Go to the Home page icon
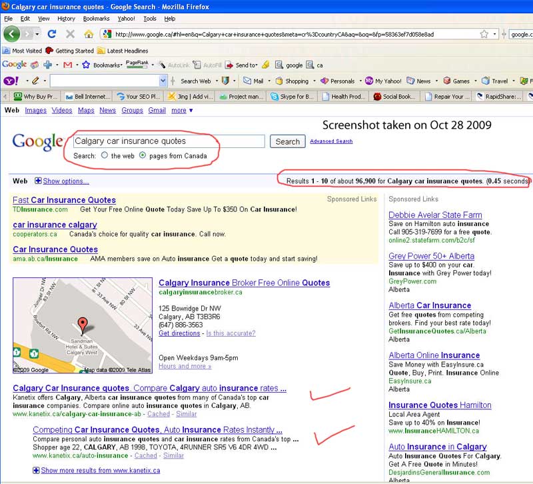This screenshot has width=533, height=484. click(x=89, y=34)
